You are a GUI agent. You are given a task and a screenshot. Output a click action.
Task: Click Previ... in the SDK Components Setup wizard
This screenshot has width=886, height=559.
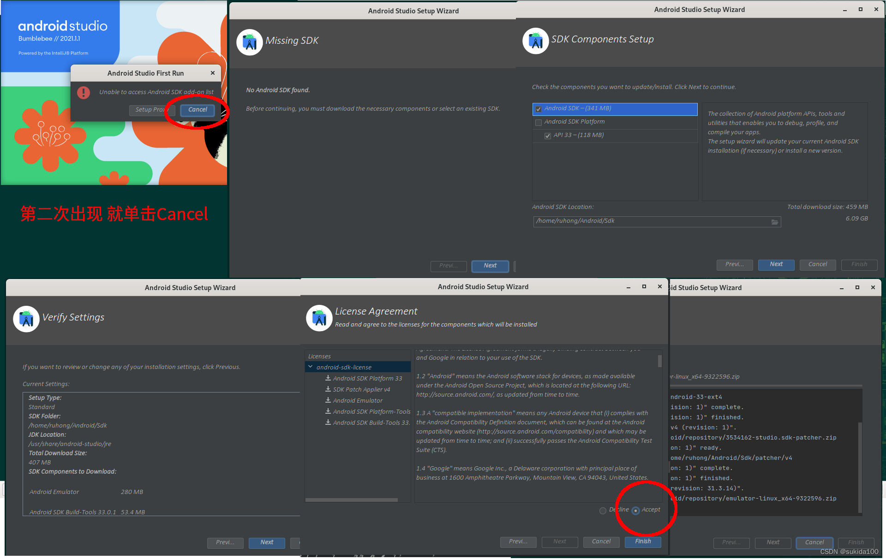[735, 264]
